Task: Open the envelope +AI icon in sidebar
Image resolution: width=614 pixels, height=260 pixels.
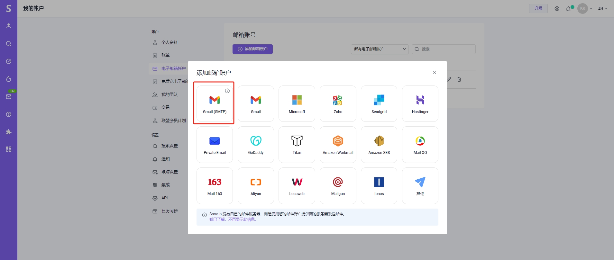Action: (x=9, y=96)
